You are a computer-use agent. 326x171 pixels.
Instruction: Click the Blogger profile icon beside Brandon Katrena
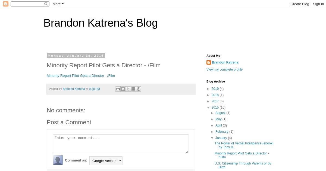tap(209, 62)
